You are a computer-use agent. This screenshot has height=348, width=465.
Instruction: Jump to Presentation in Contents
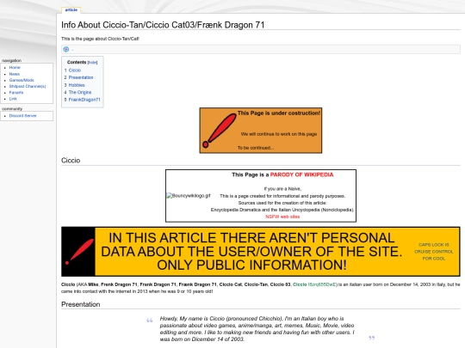81,77
